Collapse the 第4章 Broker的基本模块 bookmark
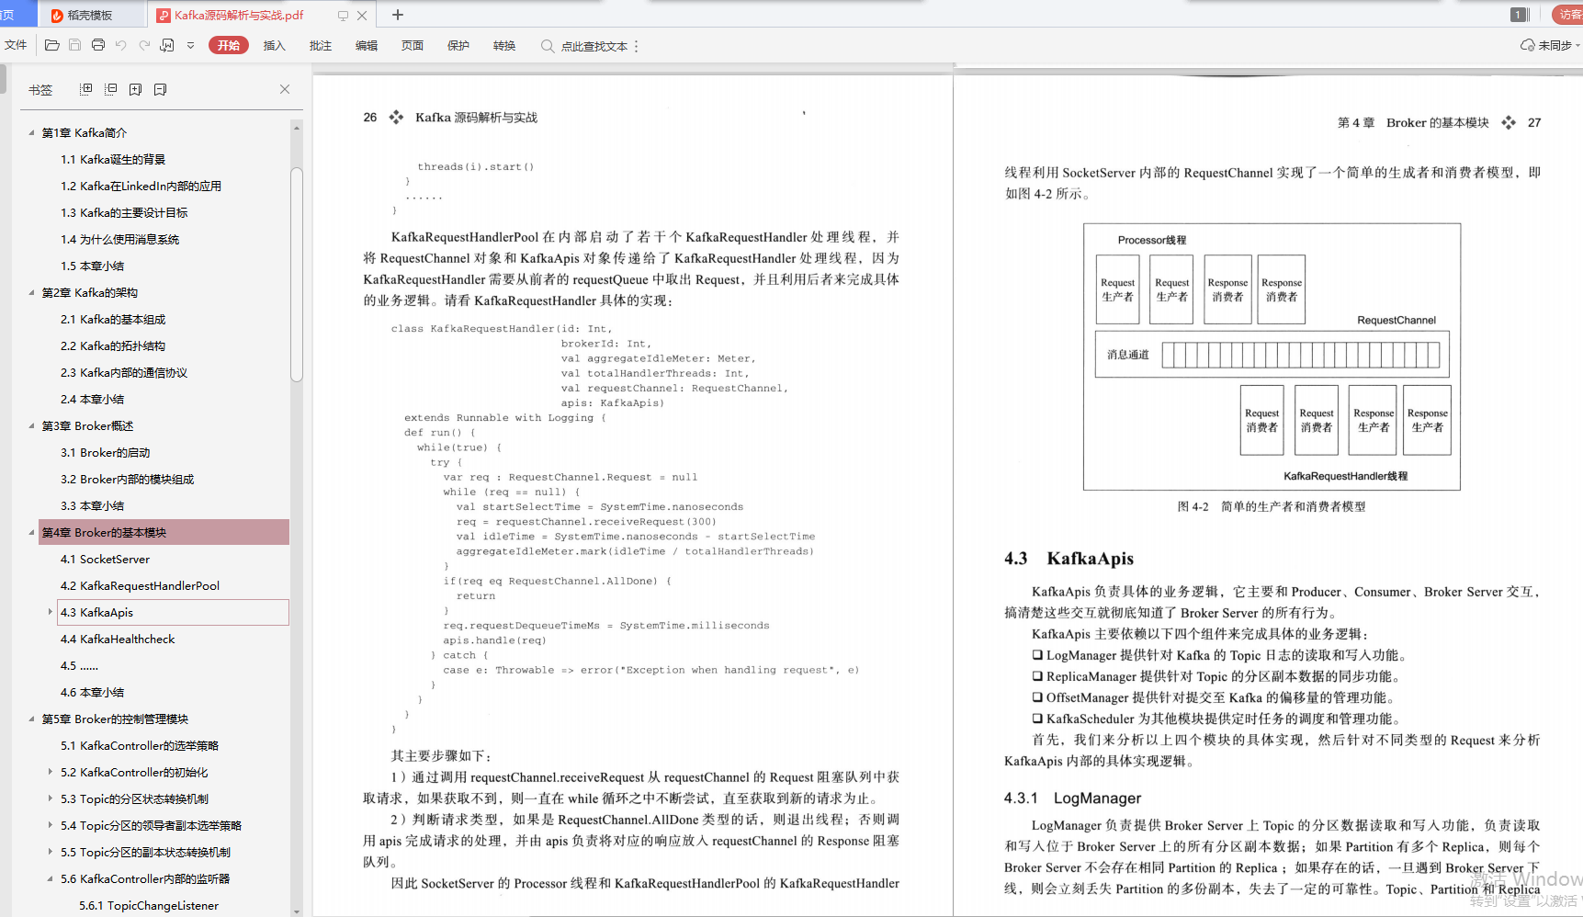Screen dimensions: 1583x917 tap(31, 533)
